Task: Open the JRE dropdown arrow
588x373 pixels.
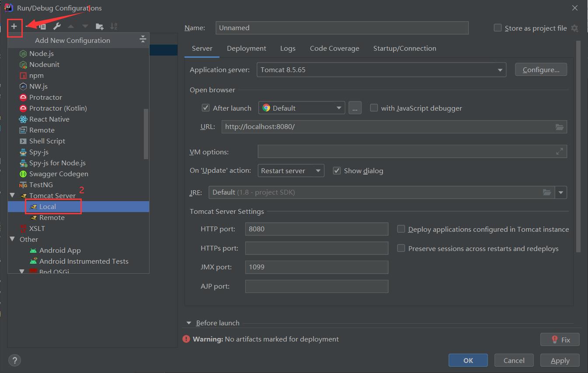Action: (561, 192)
